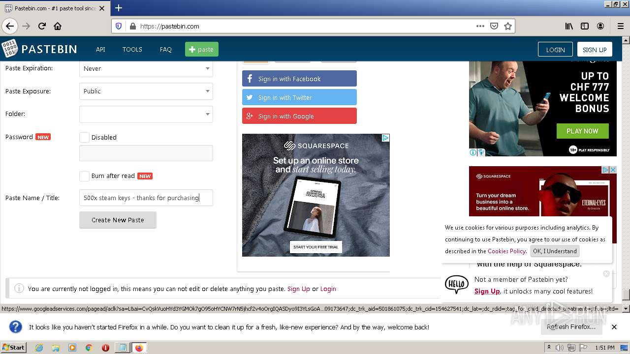Click the disabled password input field
Screen dimensions: 630x354
[146, 153]
